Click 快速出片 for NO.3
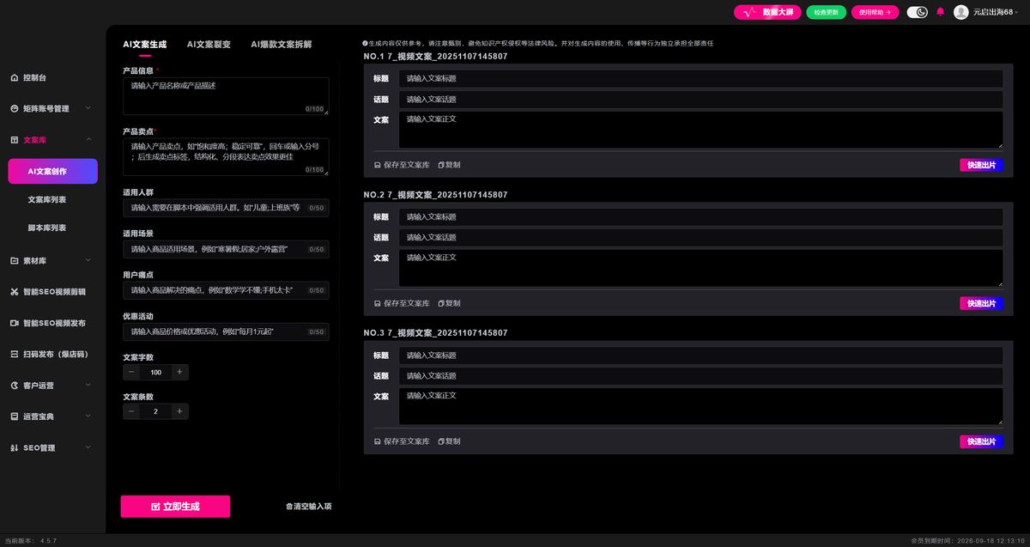Screen dimensions: 1030x547 click(981, 441)
